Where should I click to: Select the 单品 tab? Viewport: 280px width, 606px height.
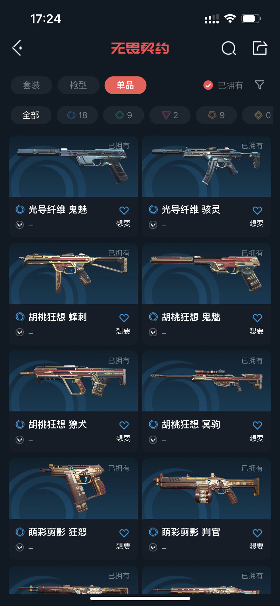[x=125, y=85]
